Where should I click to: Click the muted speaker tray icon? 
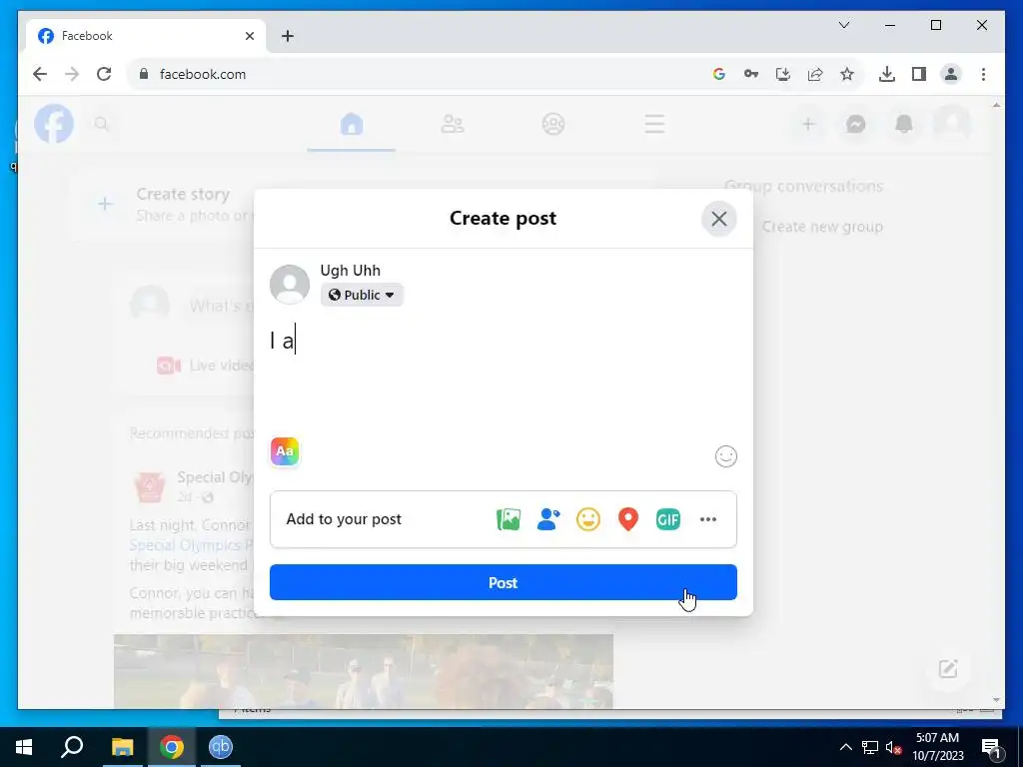(893, 747)
